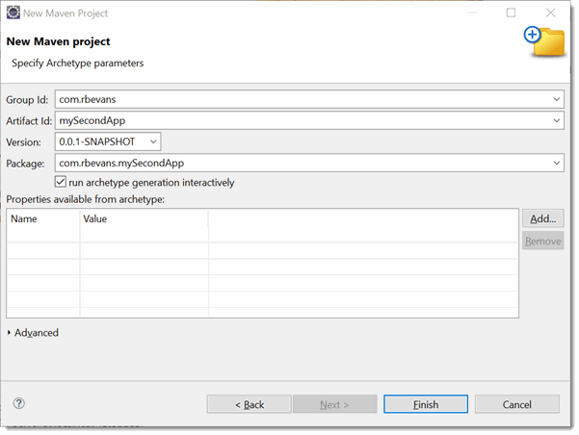Click the Next button
Viewport: 579px width, 435px height.
pos(335,404)
